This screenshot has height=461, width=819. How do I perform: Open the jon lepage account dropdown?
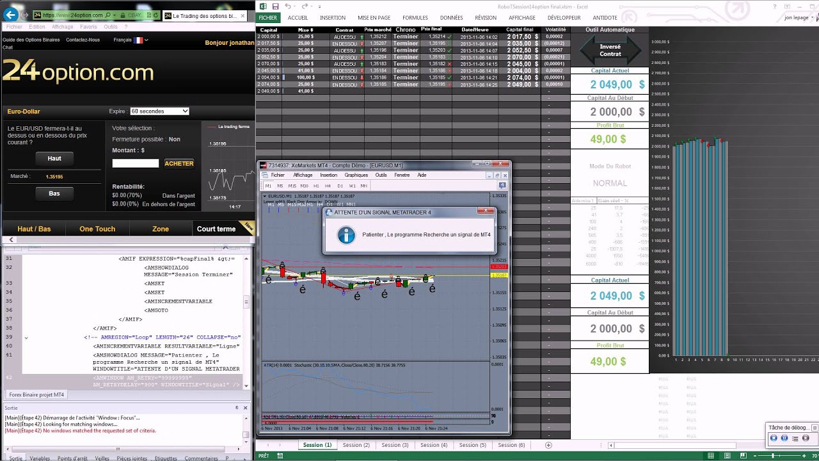tap(800, 18)
